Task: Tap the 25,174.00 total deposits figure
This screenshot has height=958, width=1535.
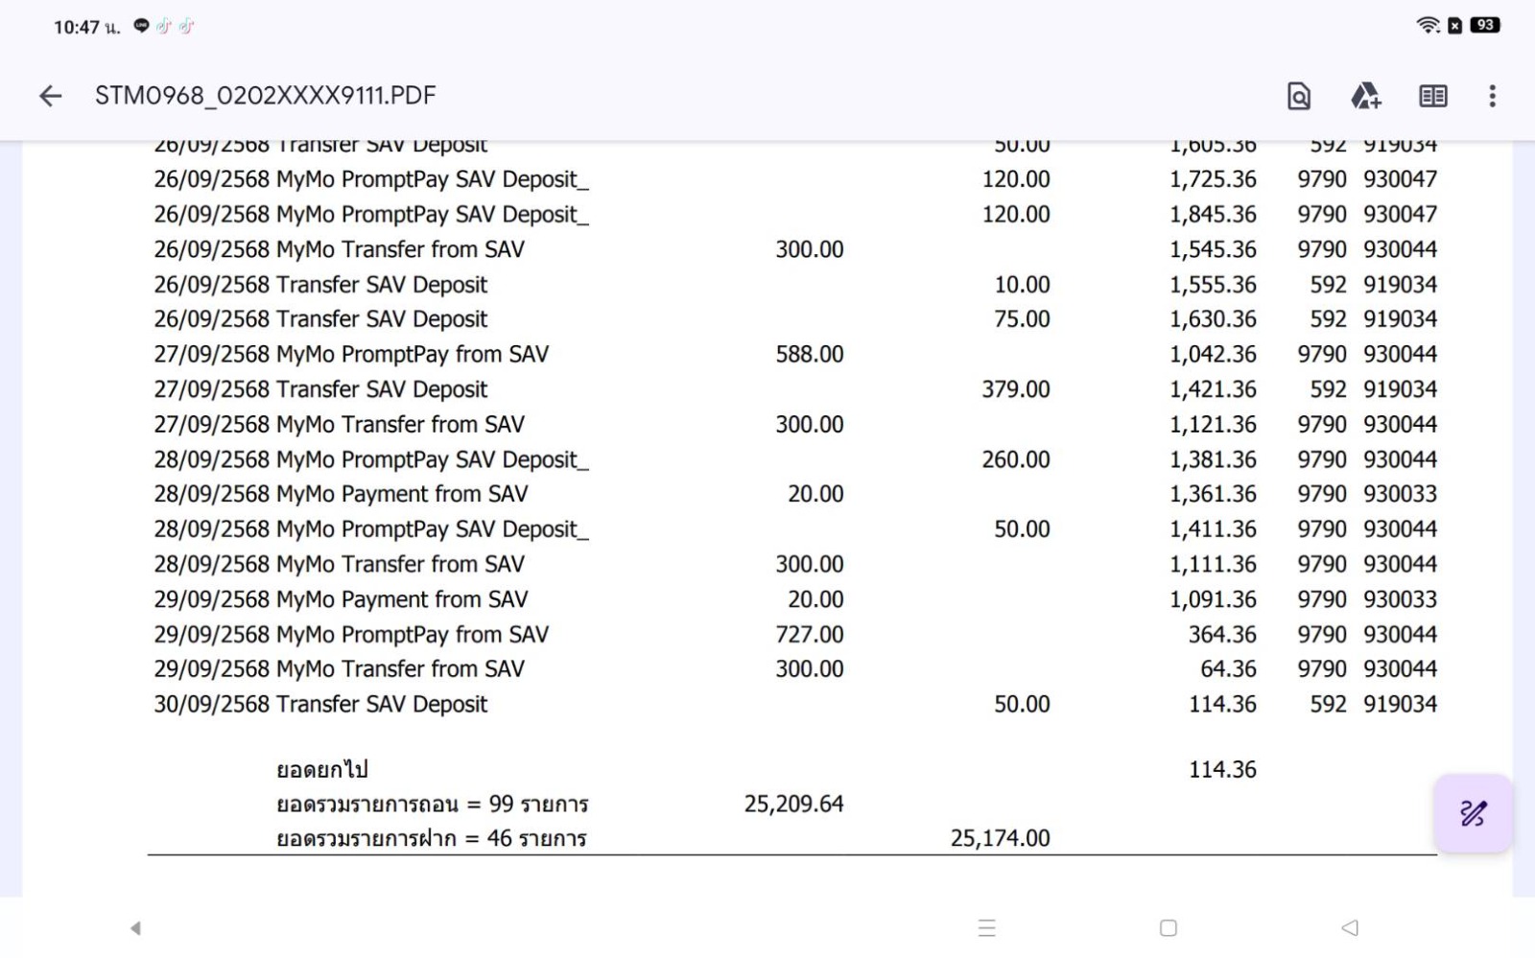Action: [x=1000, y=838]
